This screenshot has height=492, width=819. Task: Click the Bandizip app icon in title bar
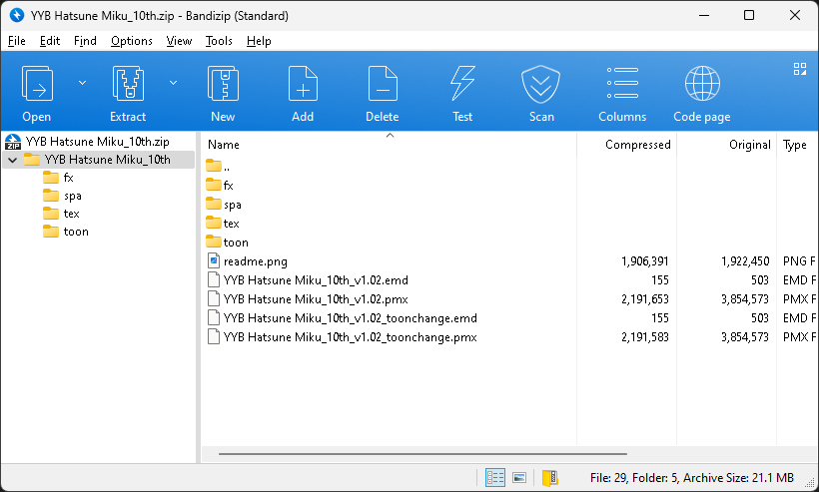click(17, 15)
